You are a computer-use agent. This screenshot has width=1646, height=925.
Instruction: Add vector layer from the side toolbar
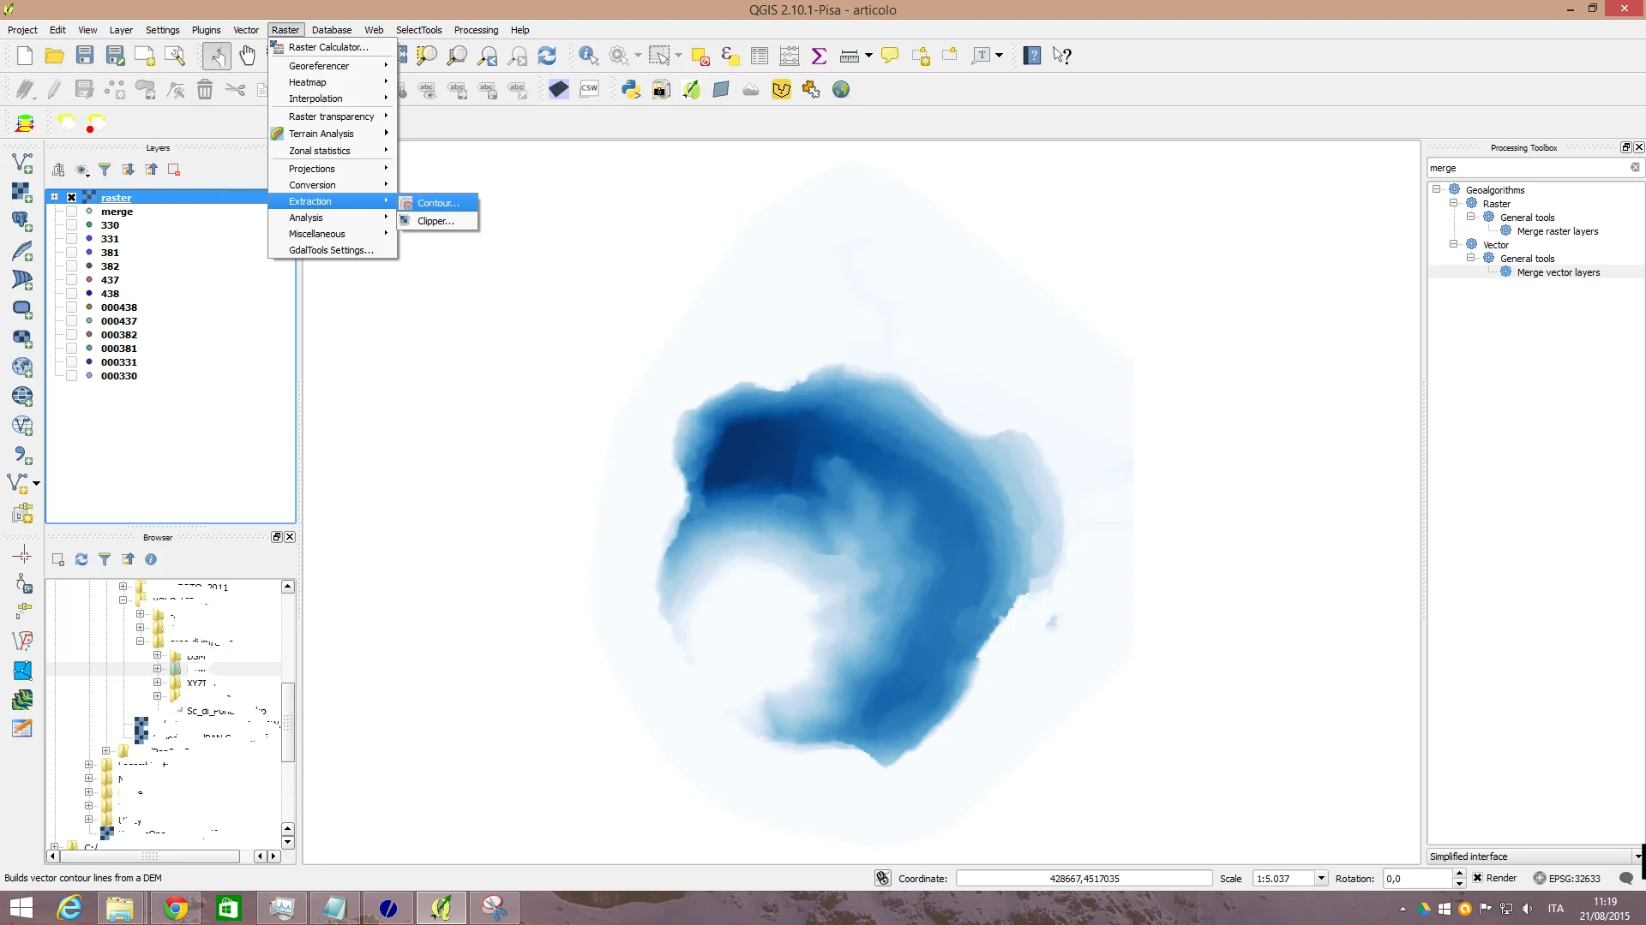[x=22, y=162]
